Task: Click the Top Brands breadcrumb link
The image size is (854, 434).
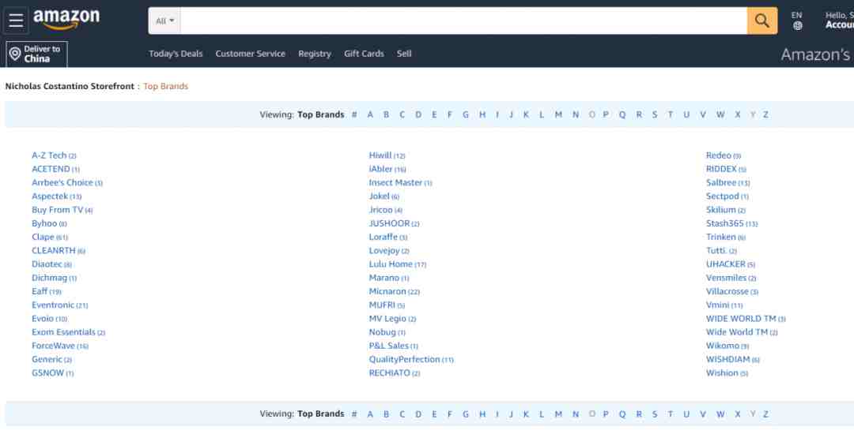Action: tap(165, 86)
